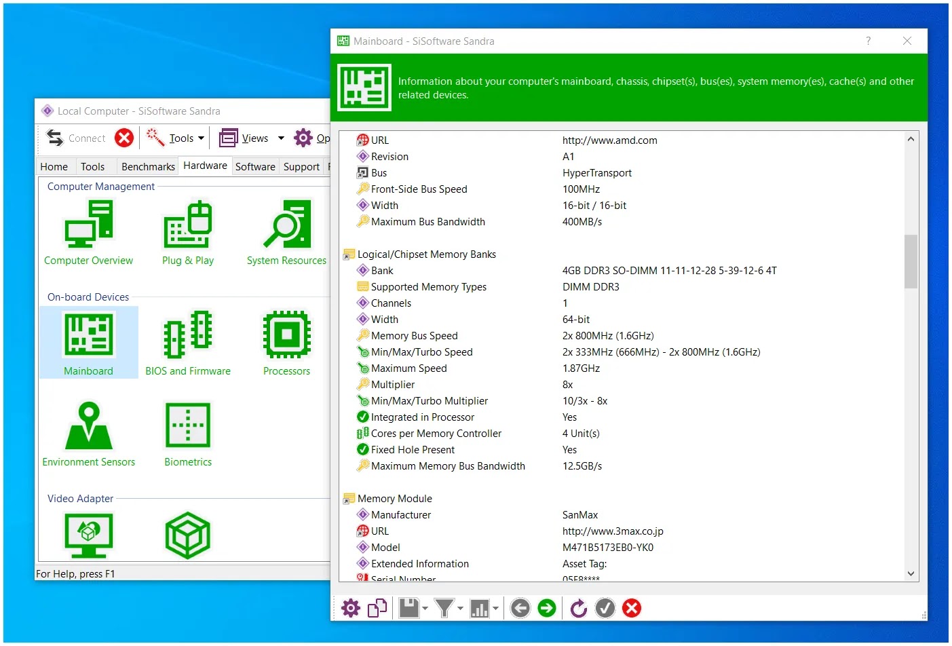Open the Processors module

pyautogui.click(x=286, y=343)
